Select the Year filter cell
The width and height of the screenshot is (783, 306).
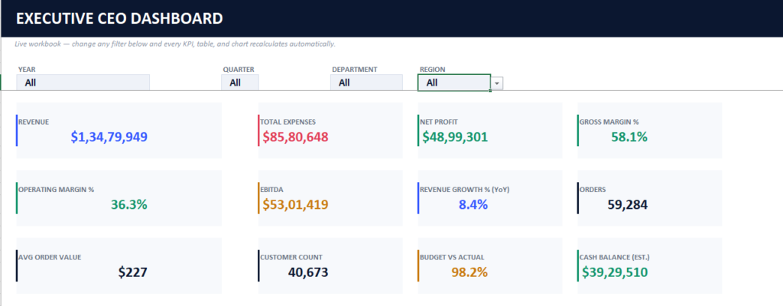click(x=83, y=83)
